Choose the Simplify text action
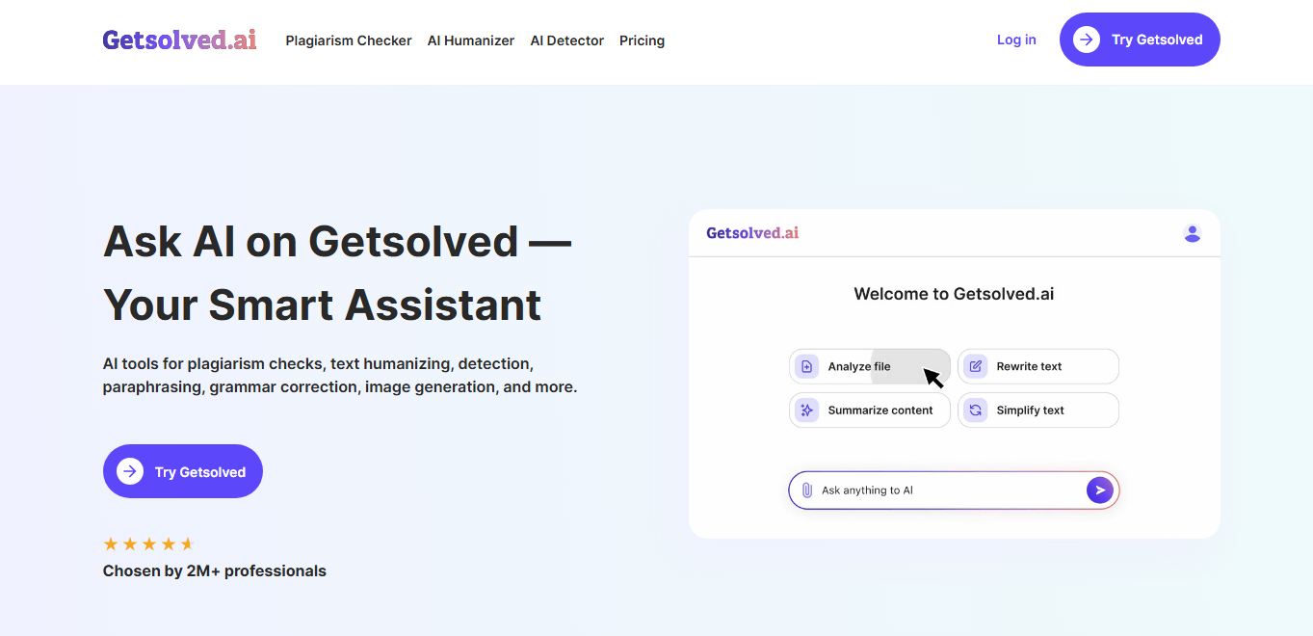This screenshot has height=636, width=1313. point(1037,410)
